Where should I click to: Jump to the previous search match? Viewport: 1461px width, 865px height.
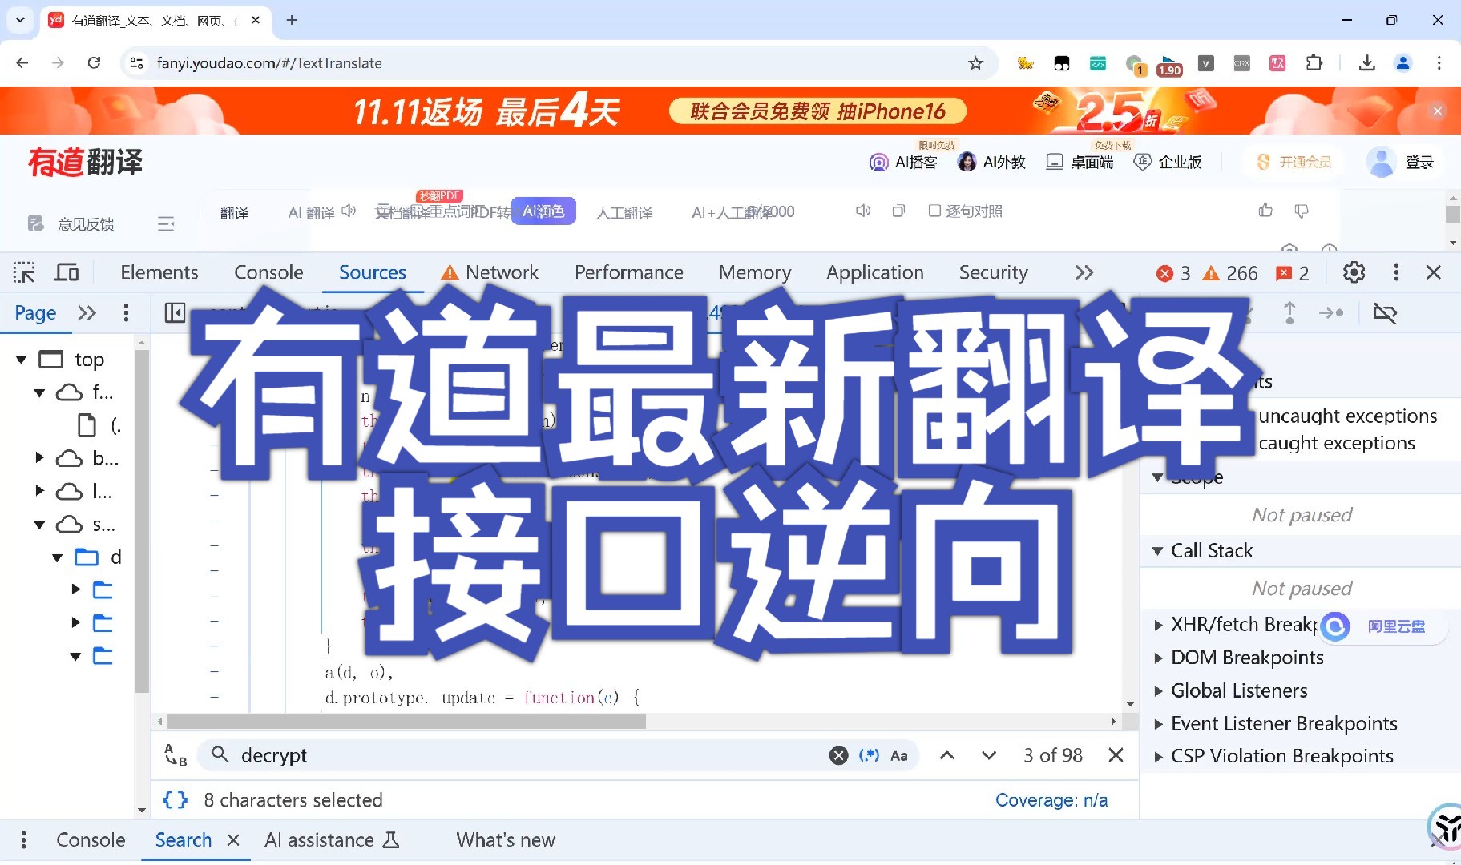point(946,755)
